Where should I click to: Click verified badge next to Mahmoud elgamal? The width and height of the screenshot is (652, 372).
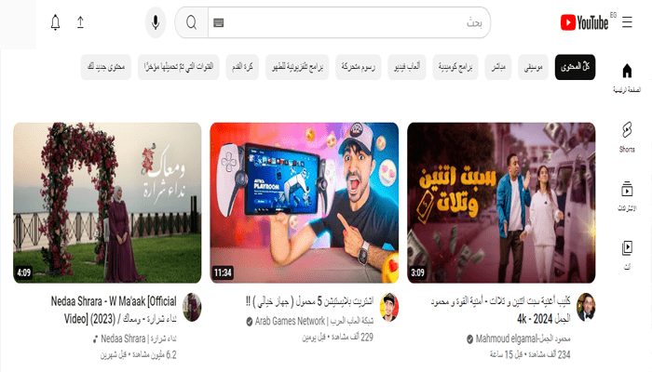[x=469, y=339]
